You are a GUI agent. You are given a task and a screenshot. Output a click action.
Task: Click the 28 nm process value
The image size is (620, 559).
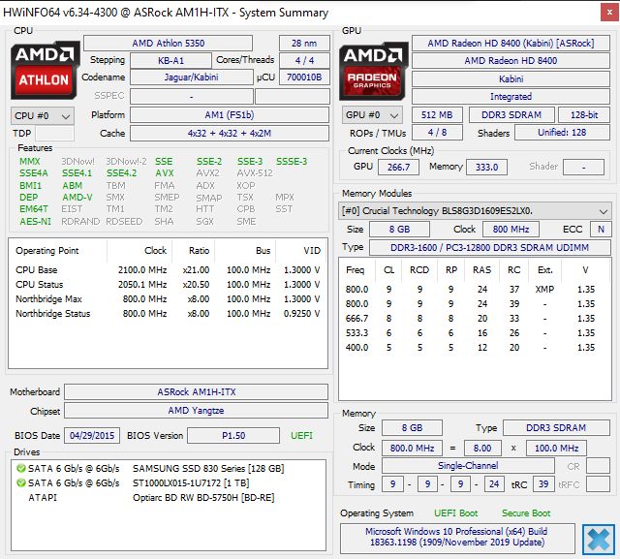(x=304, y=43)
